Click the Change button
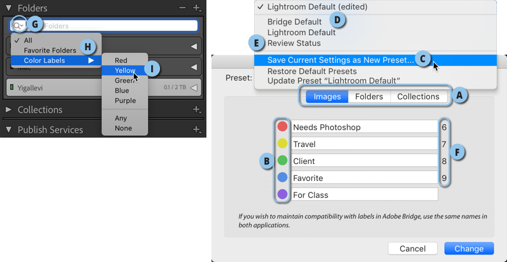The width and height of the screenshot is (507, 262). pos(469,248)
